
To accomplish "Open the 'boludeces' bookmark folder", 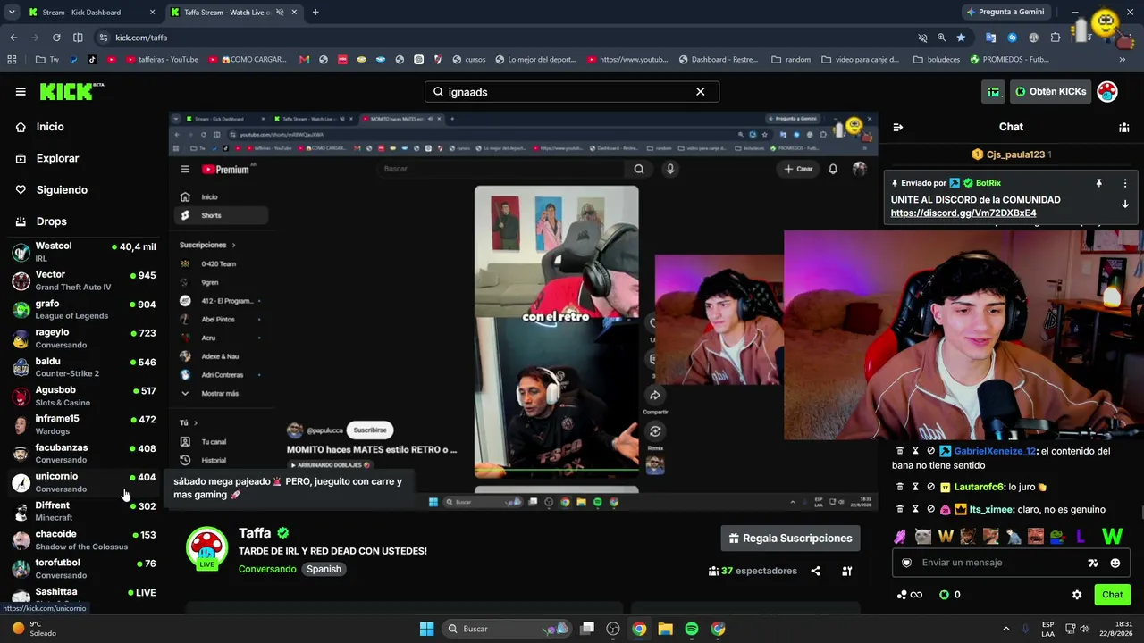I will (x=937, y=60).
